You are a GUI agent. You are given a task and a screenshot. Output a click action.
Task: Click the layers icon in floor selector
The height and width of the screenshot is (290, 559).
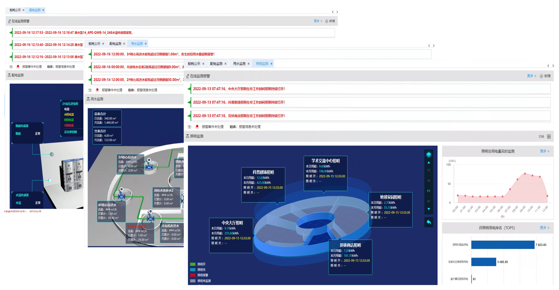[428, 155]
